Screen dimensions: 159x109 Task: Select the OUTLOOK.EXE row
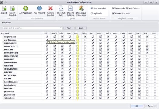(81, 43)
